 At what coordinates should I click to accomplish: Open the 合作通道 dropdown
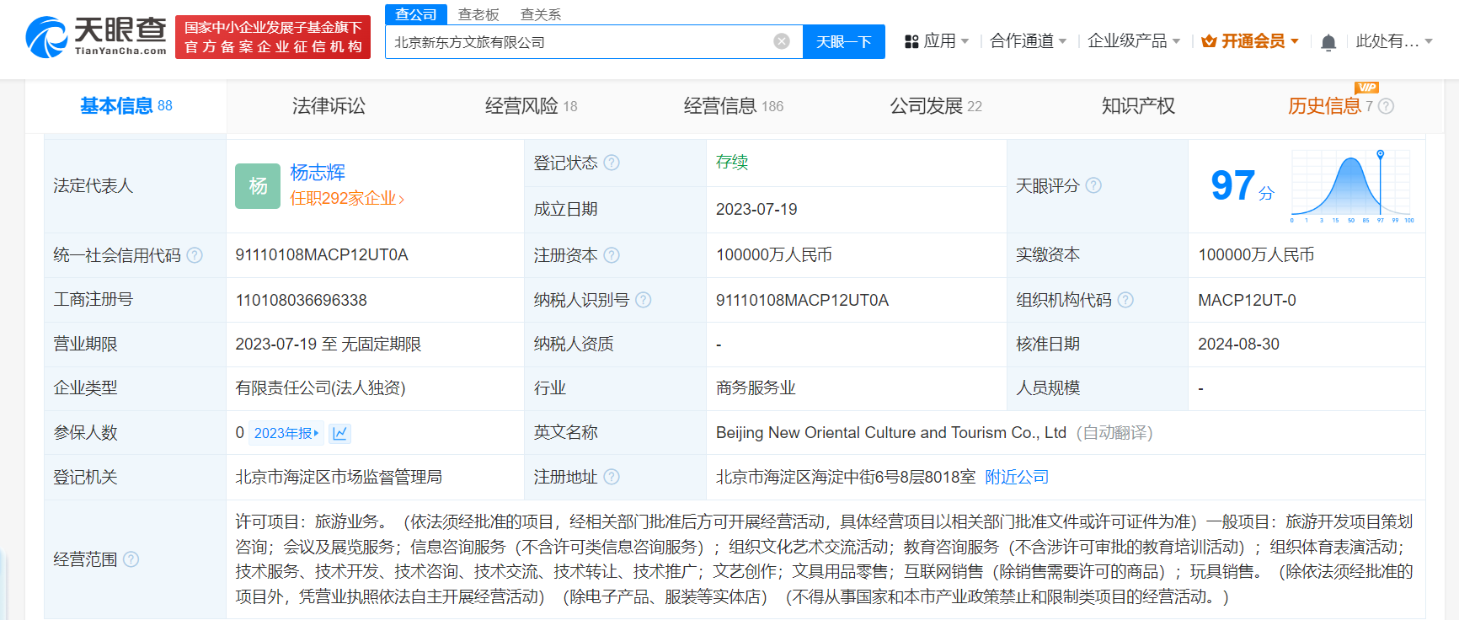pos(1029,41)
